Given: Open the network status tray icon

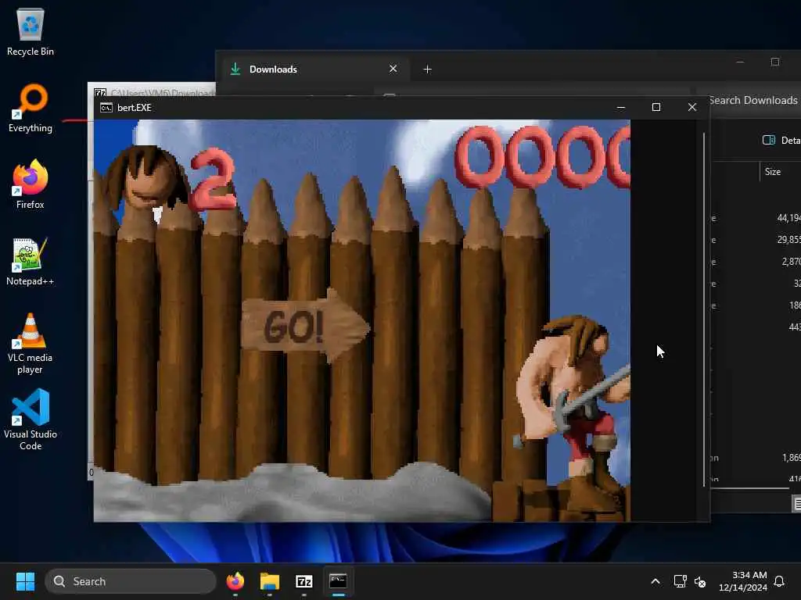Looking at the screenshot, I should point(680,581).
